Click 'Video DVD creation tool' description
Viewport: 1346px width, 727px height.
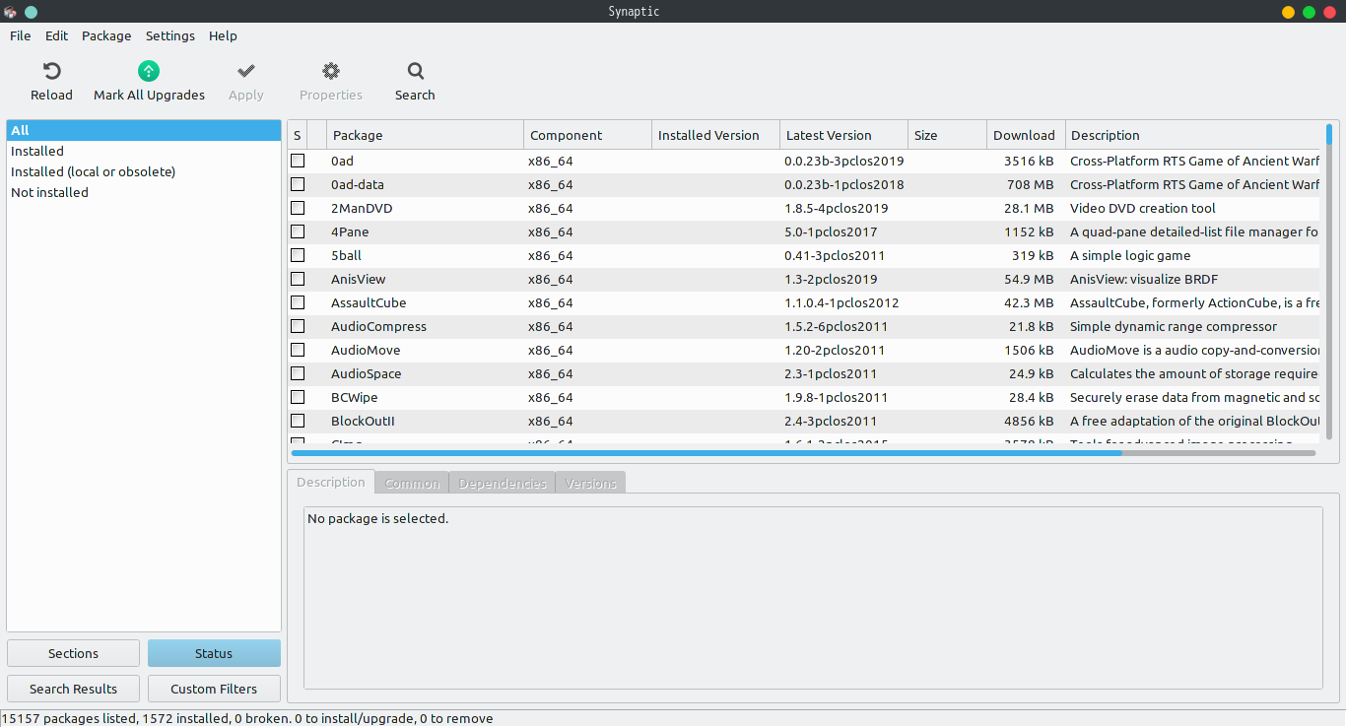click(1143, 208)
